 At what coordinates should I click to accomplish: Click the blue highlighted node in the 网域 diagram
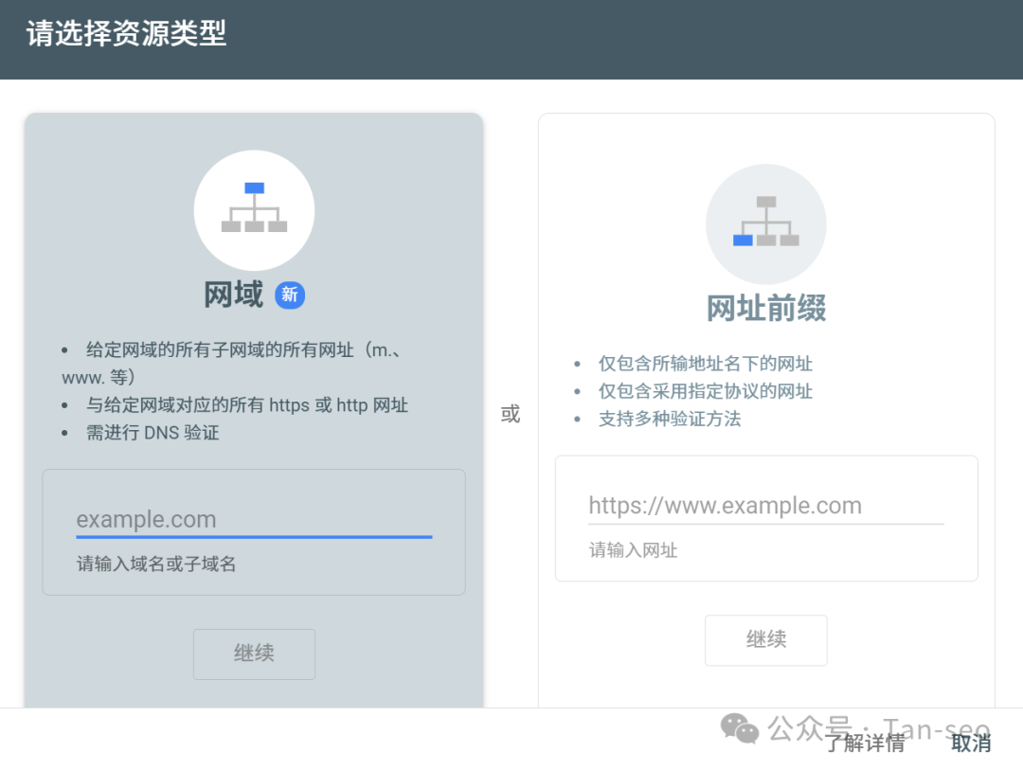tap(254, 188)
